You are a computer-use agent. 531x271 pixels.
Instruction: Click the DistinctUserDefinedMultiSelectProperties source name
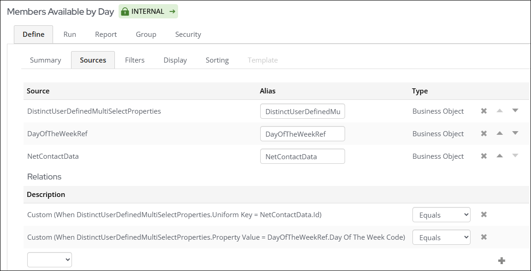tap(94, 111)
